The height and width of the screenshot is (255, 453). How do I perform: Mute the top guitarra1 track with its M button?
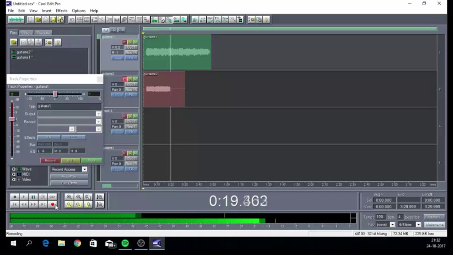[135, 42]
